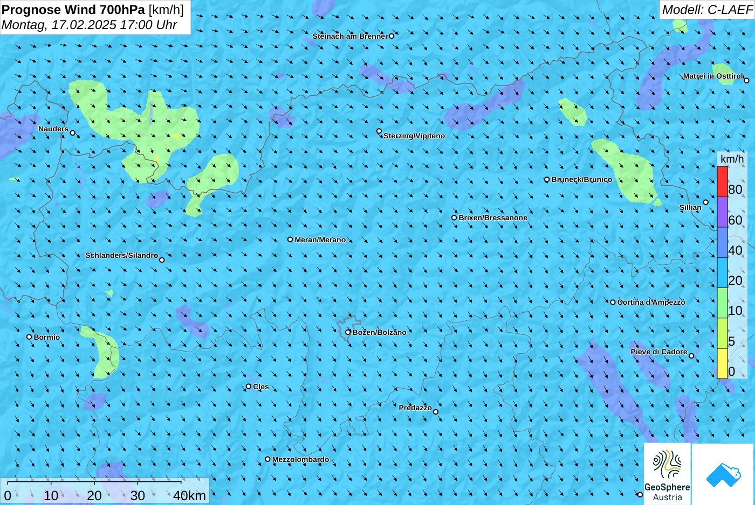Click the Sterzing/Vipiteno marker dot
The height and width of the screenshot is (505, 755).
[379, 131]
